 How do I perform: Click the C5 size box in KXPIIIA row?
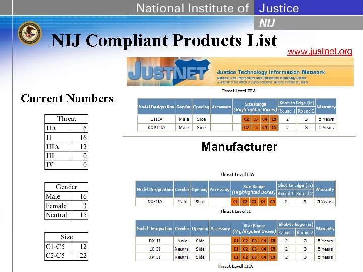coord(274,127)
